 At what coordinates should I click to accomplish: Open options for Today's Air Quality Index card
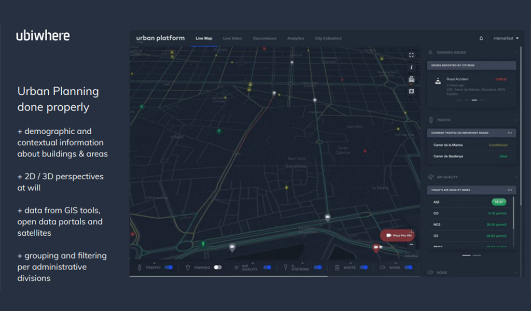click(510, 190)
